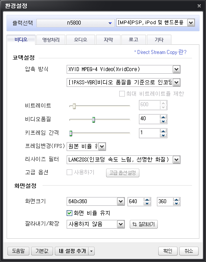
Task: Decrease height 360 with down arrow
Action: (x=177, y=204)
